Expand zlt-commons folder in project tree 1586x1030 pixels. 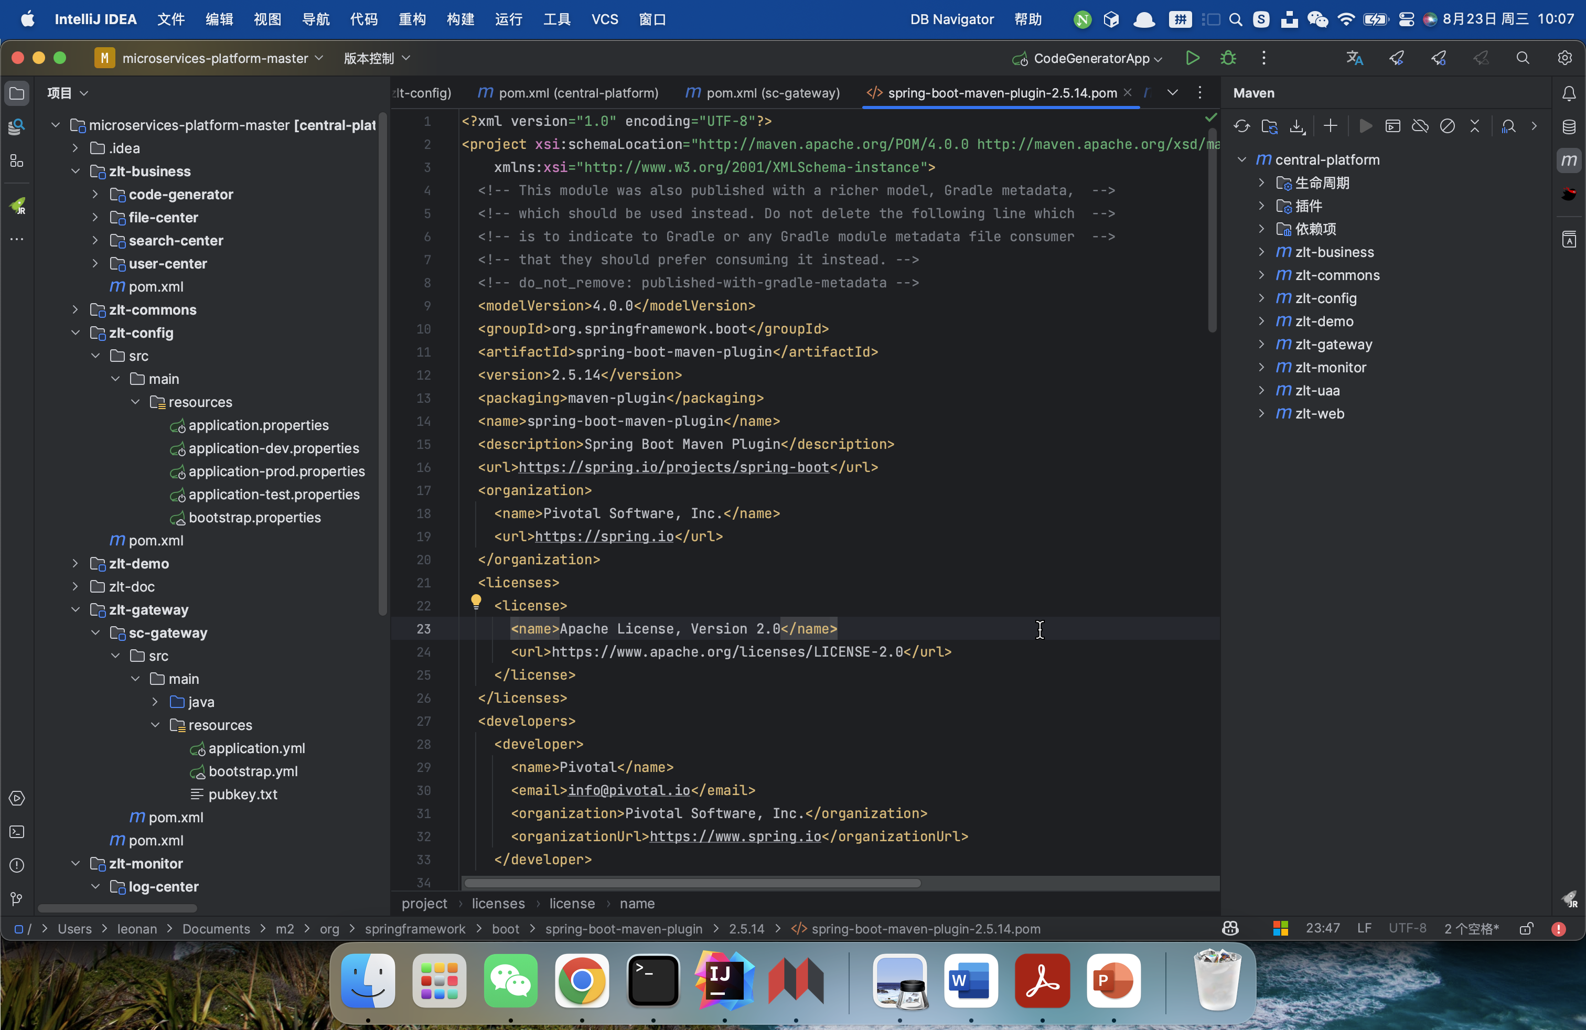(76, 310)
